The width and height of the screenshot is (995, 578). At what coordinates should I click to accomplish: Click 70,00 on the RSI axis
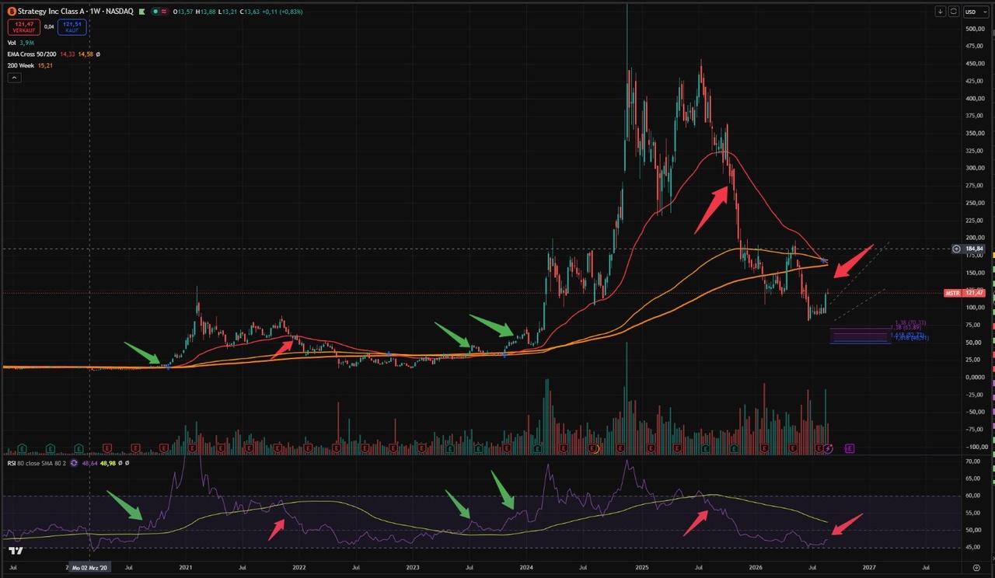[972, 461]
